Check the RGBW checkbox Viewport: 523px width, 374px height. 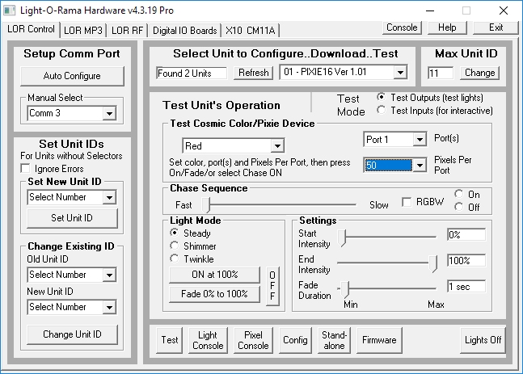pyautogui.click(x=407, y=202)
